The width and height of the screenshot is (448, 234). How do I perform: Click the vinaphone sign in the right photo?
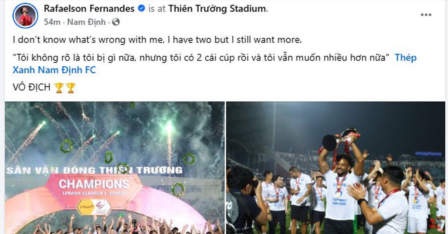[x=428, y=153]
